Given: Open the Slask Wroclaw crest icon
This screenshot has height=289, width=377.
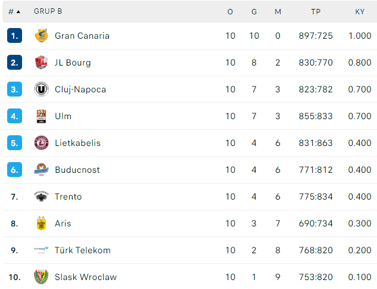Looking at the screenshot, I should click(41, 276).
